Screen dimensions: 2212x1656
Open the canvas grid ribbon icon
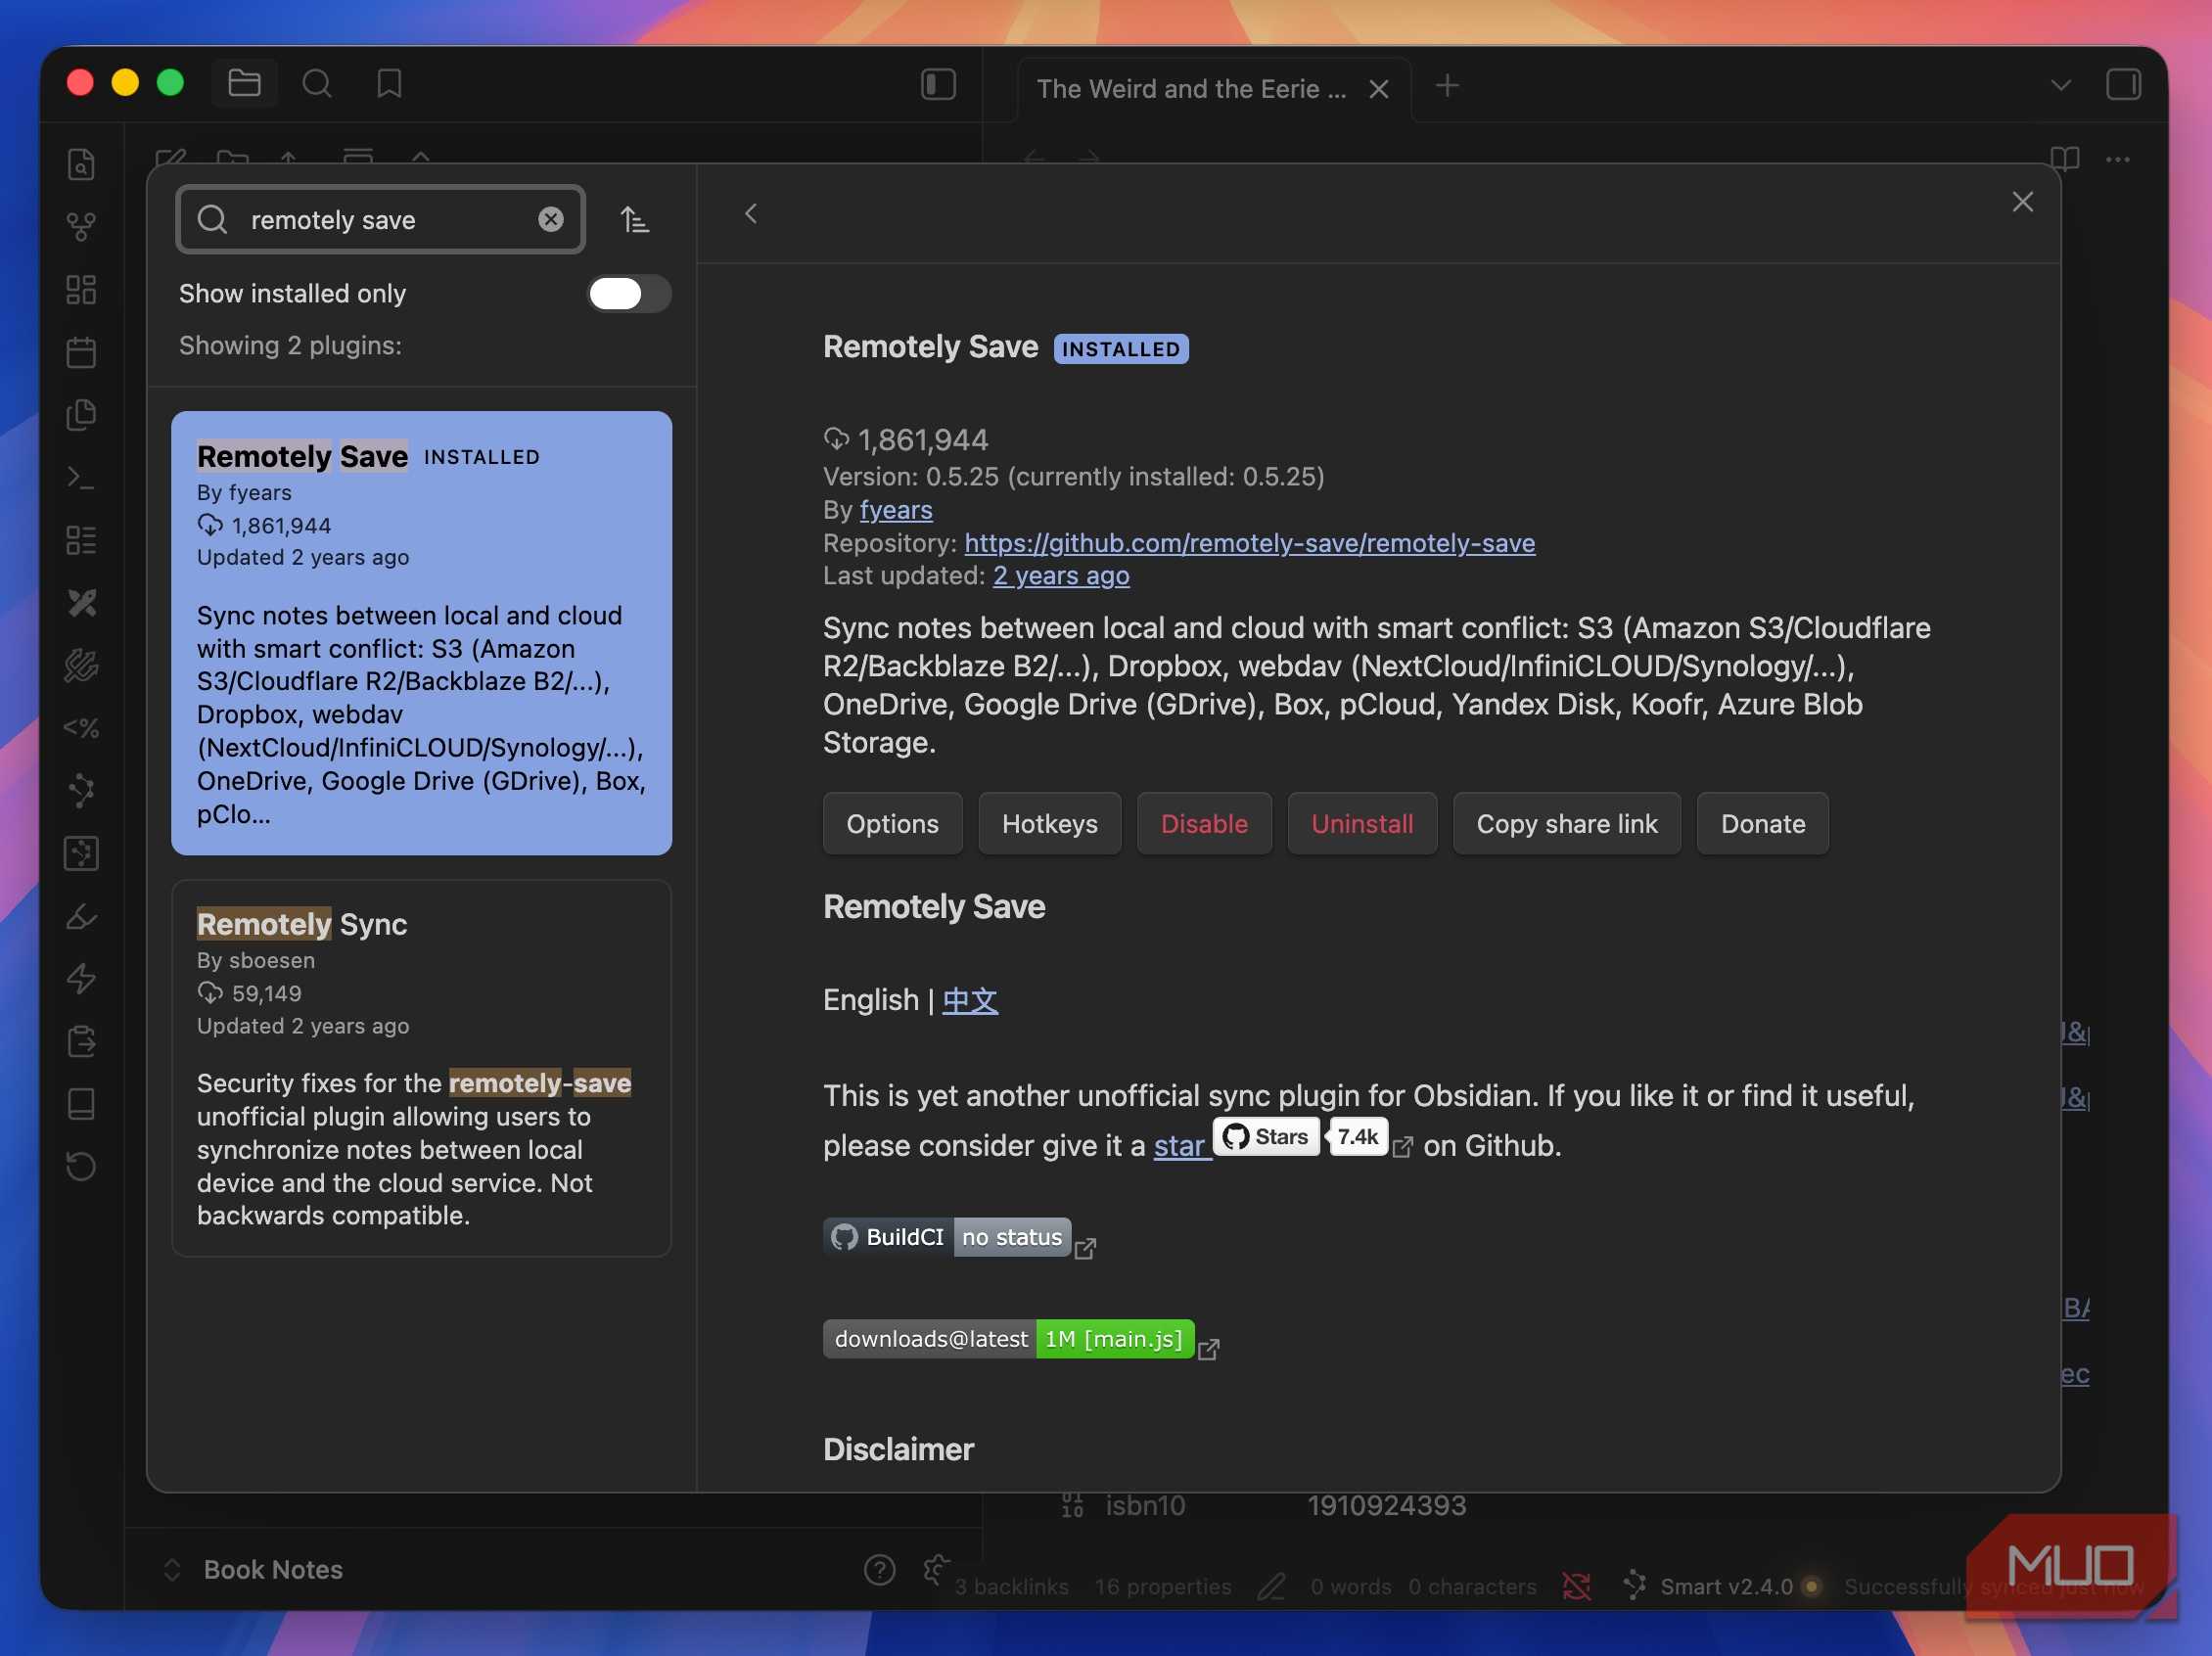[x=81, y=289]
